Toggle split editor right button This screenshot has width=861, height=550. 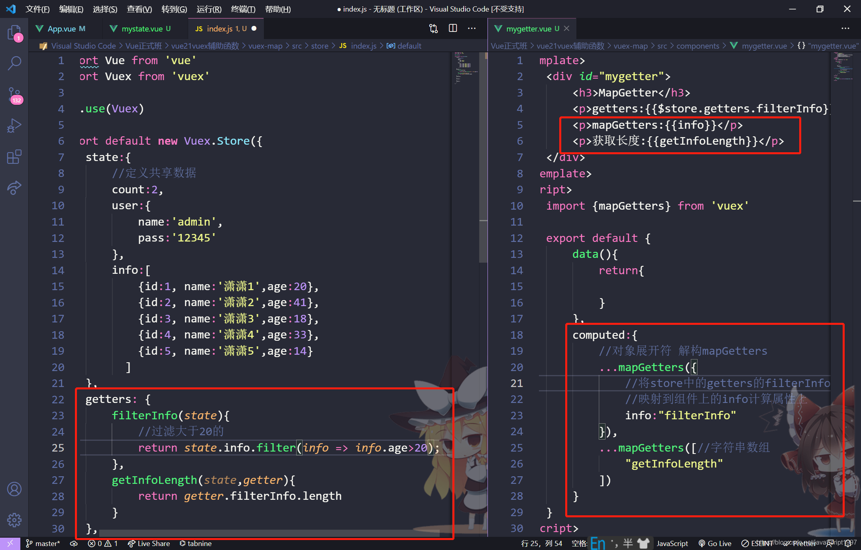click(x=453, y=28)
